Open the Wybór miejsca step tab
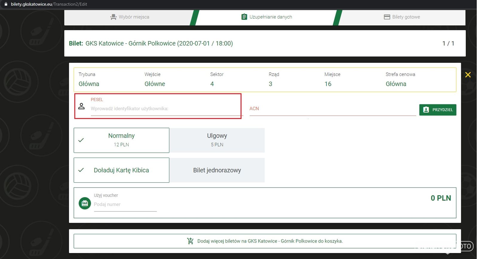Viewport: 478px width, 259px height. [x=129, y=17]
